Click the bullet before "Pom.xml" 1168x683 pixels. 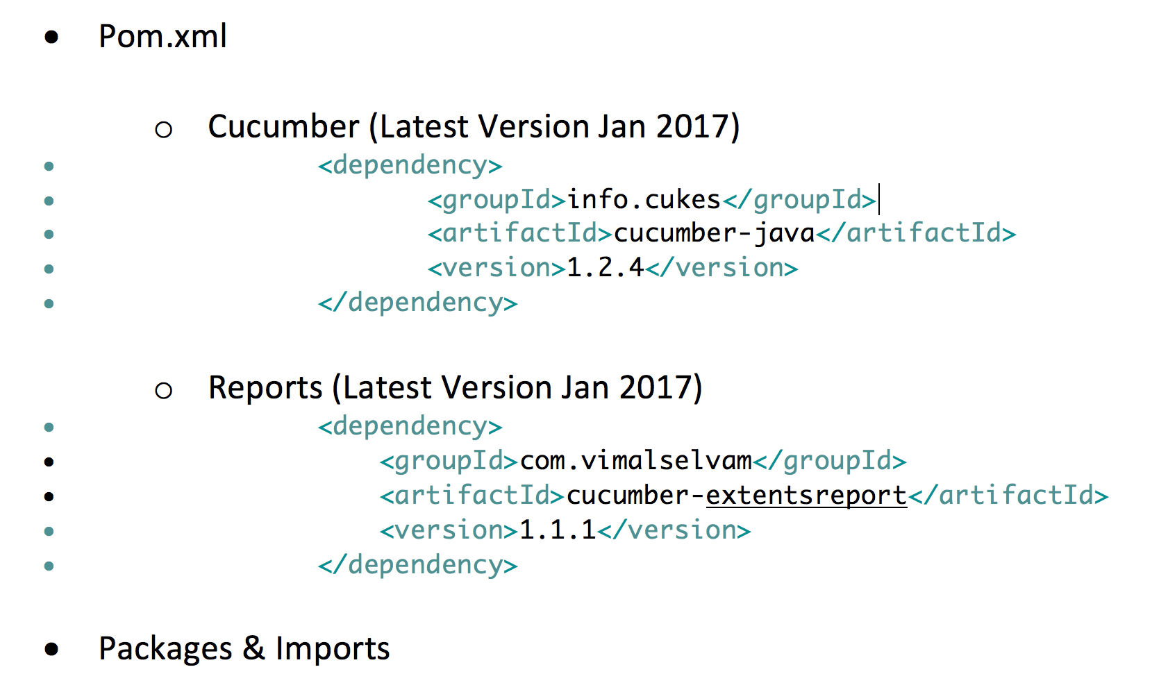pos(51,37)
